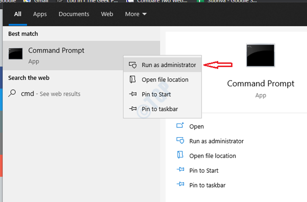Click Run as administrator in right preview pane
Screen dimensions: 307x202
[x=216, y=141]
